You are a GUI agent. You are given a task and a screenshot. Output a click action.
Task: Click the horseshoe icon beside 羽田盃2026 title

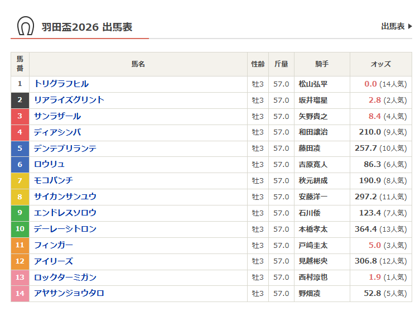tap(25, 26)
